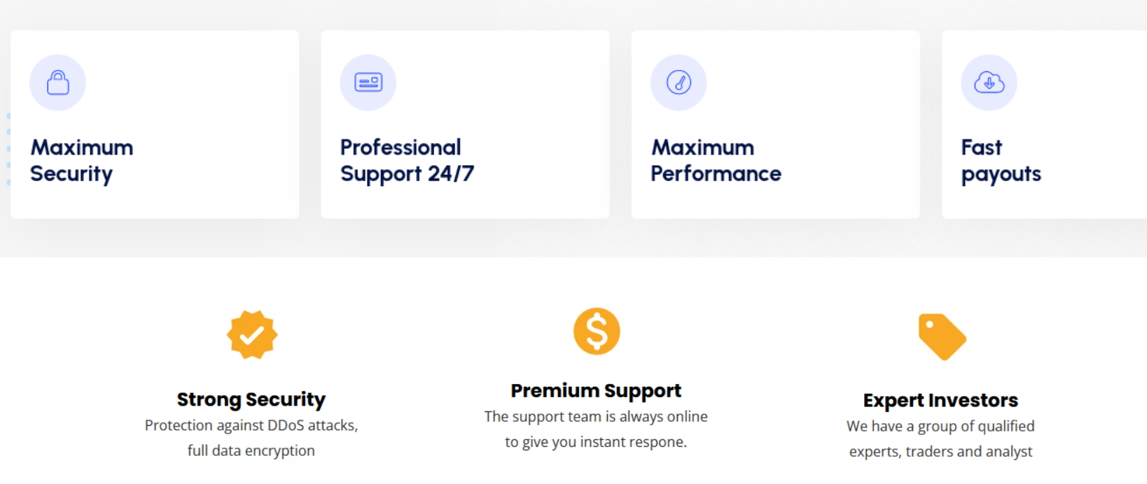Image resolution: width=1147 pixels, height=484 pixels.
Task: Click the gauge icon above Maximum Performance
Action: point(679,83)
